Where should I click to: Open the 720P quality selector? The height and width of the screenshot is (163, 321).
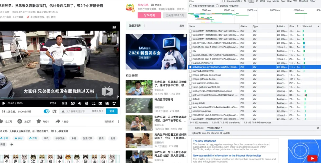pyautogui.click(x=53, y=103)
